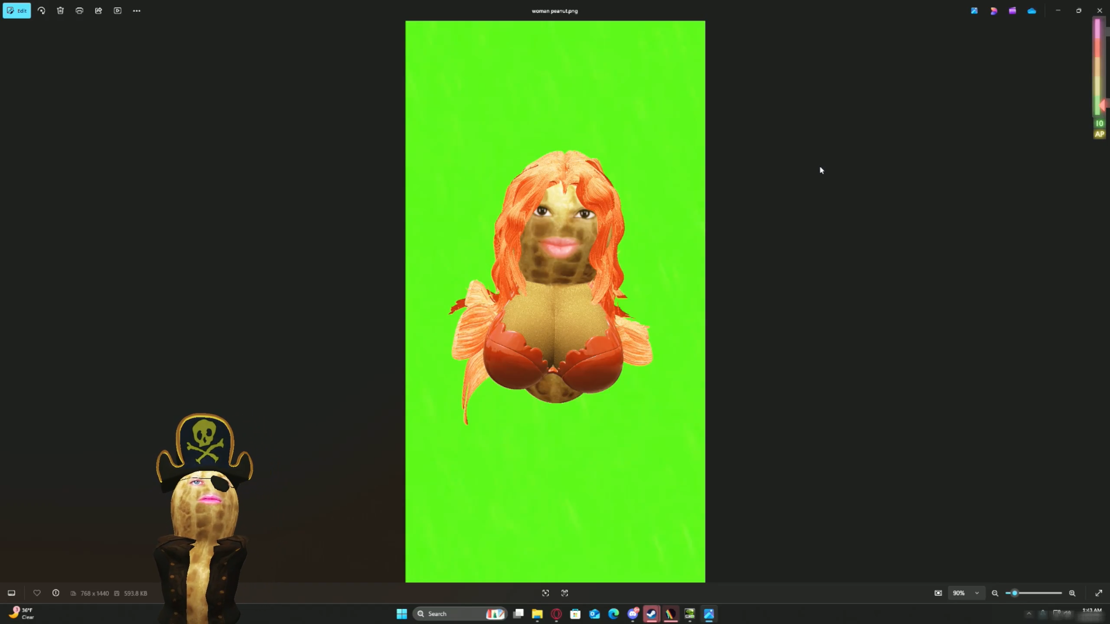Open the three-dots more options menu
Viewport: 1110px width, 624px height.
(x=137, y=11)
